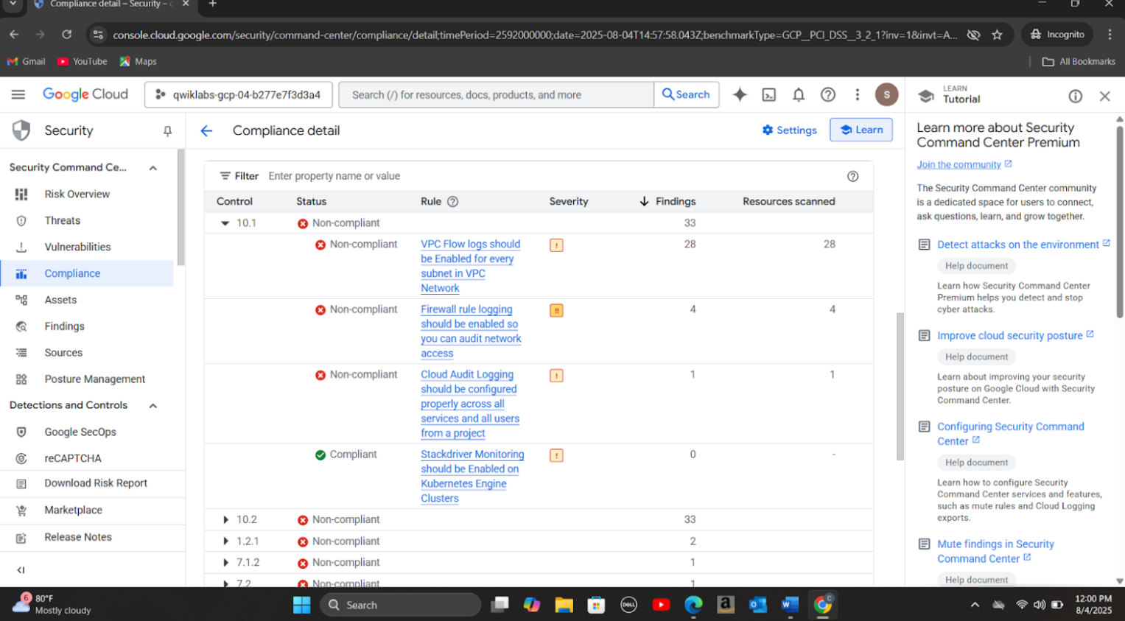Activate Cloud Shell terminal icon
The height and width of the screenshot is (621, 1125).
tap(768, 95)
